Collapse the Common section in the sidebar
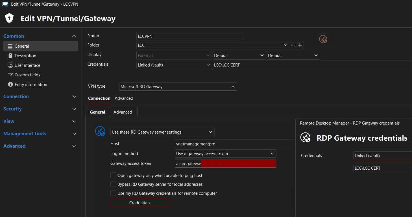This screenshot has width=412, height=217. pyautogui.click(x=74, y=36)
